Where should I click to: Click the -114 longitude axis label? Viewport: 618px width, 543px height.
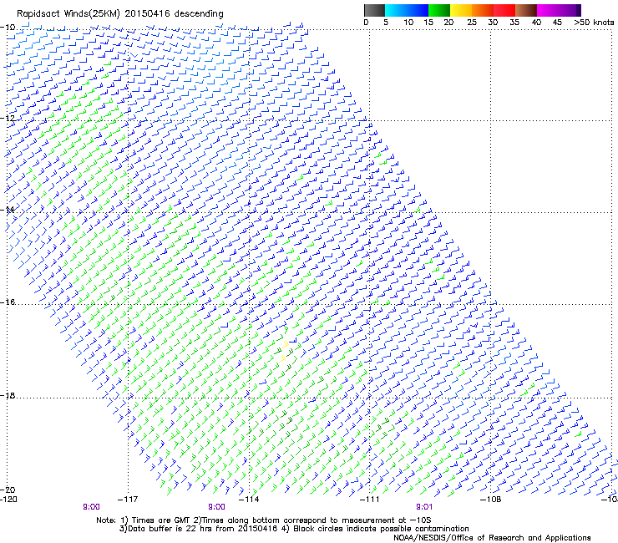coord(249,500)
